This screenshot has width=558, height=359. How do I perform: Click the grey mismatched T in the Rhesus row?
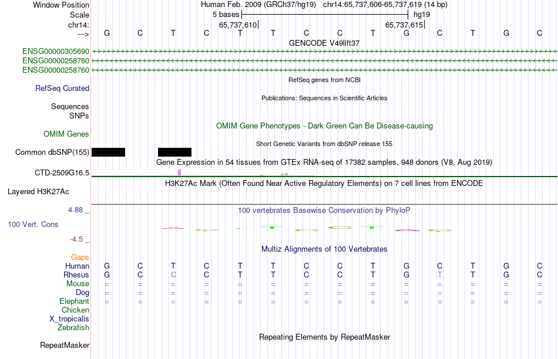440,275
